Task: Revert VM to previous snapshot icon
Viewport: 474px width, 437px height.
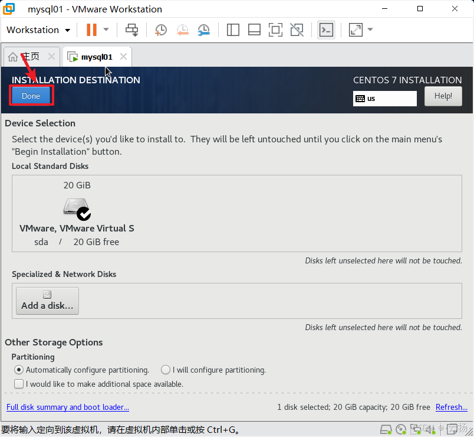Action: tap(183, 30)
